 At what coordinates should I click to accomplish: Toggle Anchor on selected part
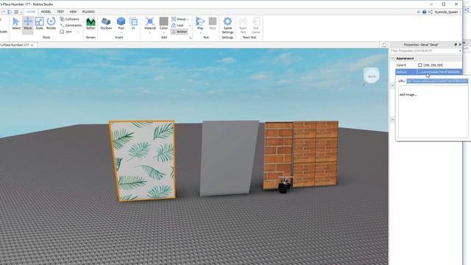[179, 32]
